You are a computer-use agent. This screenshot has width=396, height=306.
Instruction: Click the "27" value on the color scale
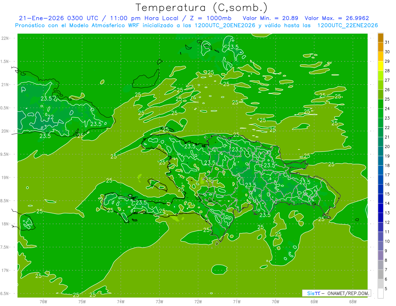(x=387, y=80)
